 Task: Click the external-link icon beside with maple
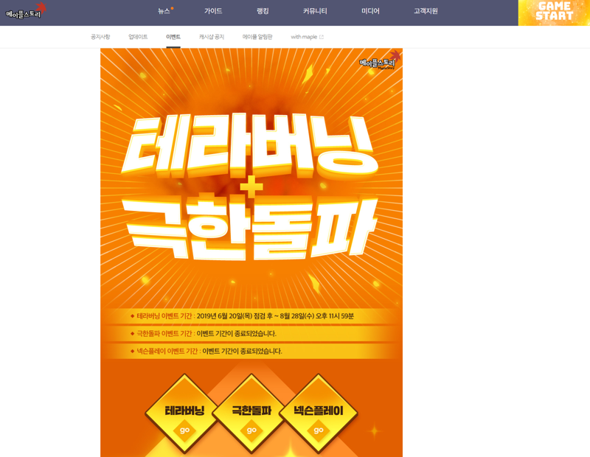coord(322,37)
